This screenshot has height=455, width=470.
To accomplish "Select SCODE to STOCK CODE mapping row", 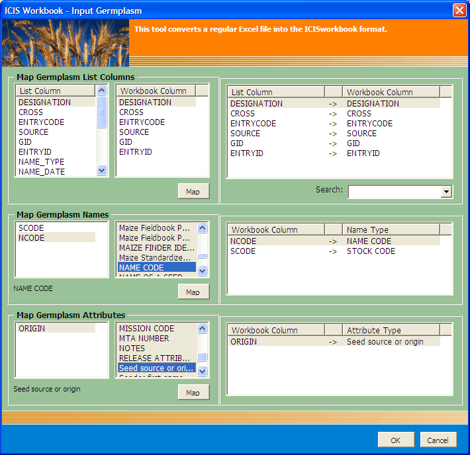I will (x=334, y=251).
